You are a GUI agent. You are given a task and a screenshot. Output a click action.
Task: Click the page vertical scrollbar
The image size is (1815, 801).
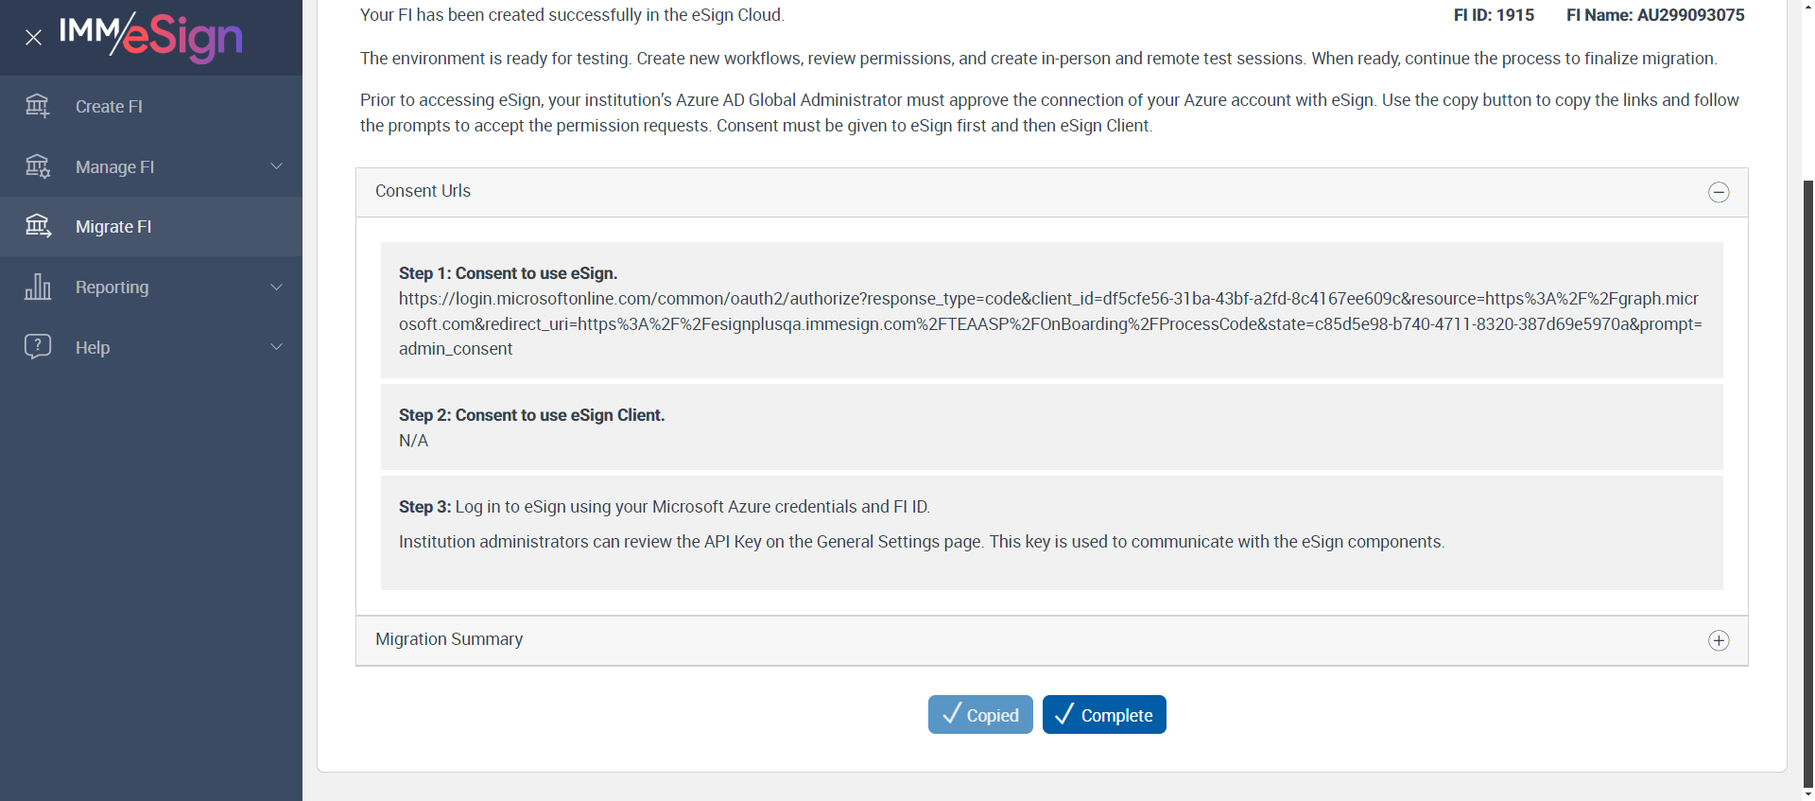point(1807,473)
